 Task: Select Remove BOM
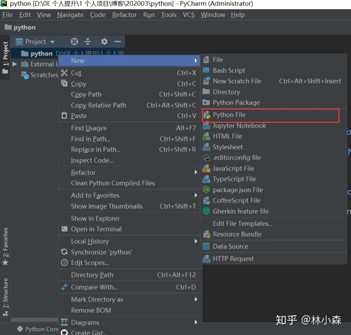(x=130, y=310)
